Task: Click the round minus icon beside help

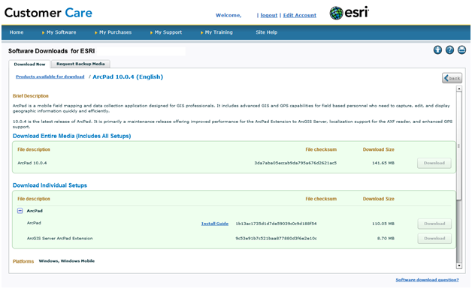Action: pos(461,50)
